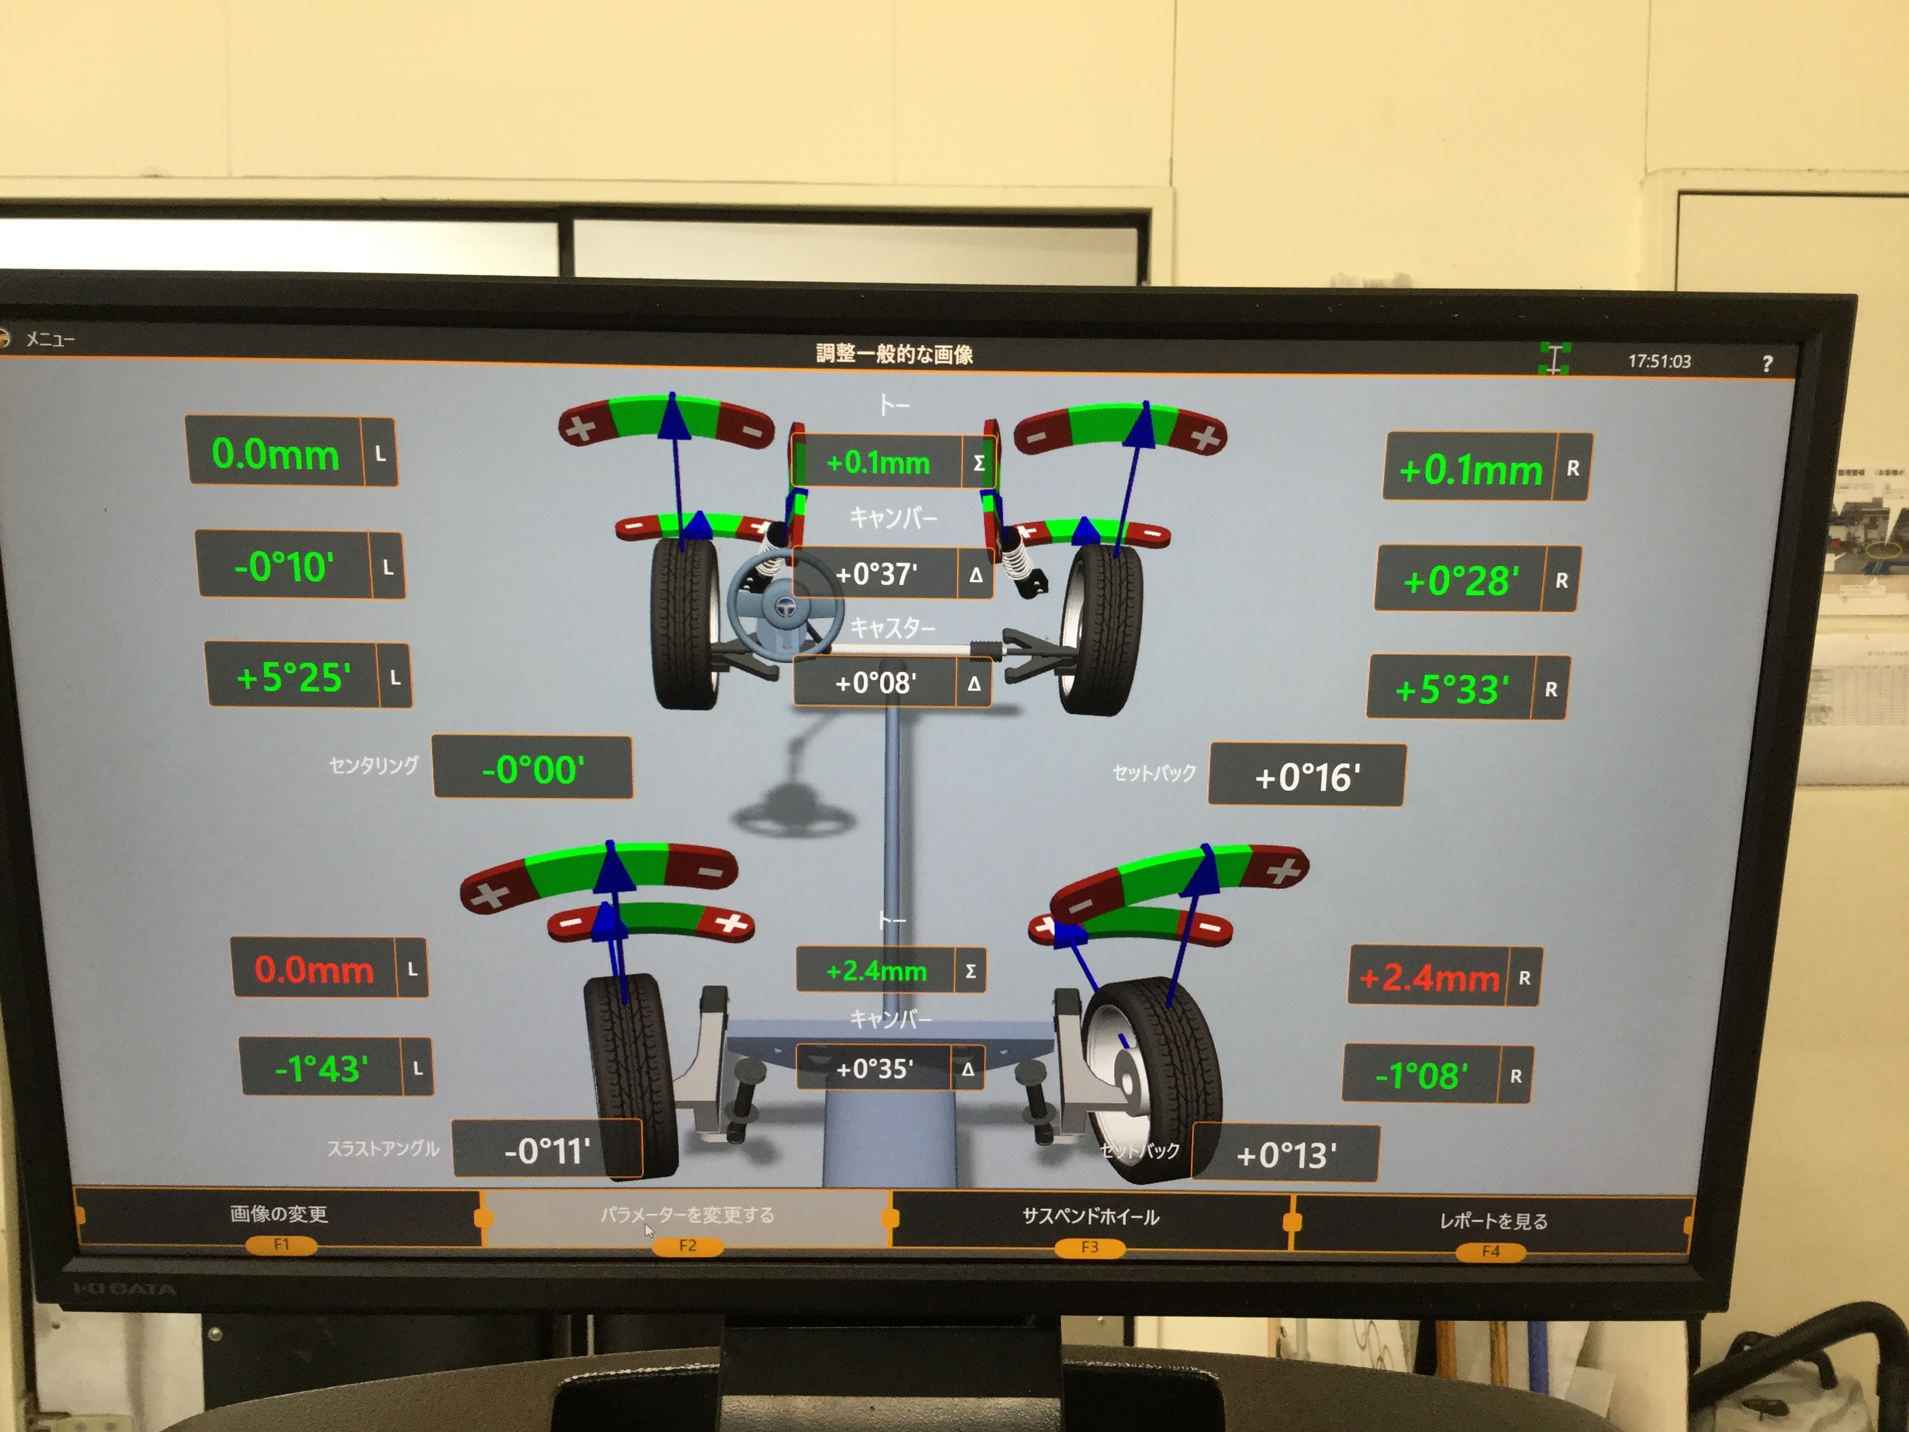Toggle front right camber R marker
The width and height of the screenshot is (1909, 1432).
click(x=1561, y=581)
